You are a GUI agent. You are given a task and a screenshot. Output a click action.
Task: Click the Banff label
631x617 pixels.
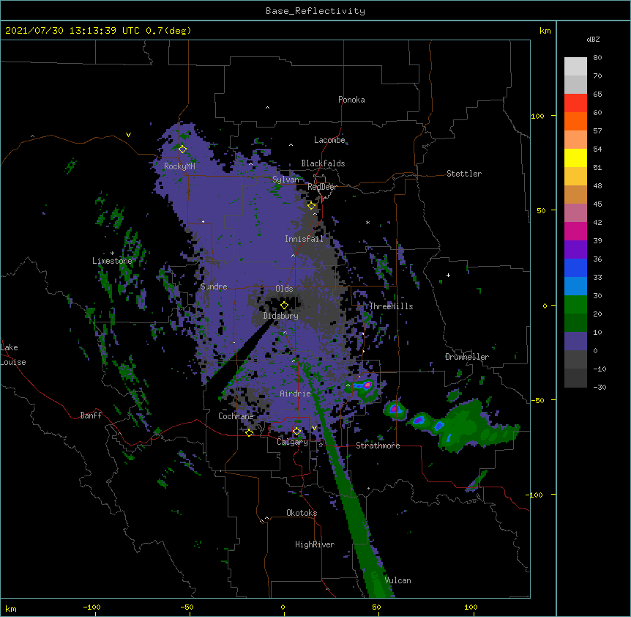pyautogui.click(x=91, y=415)
